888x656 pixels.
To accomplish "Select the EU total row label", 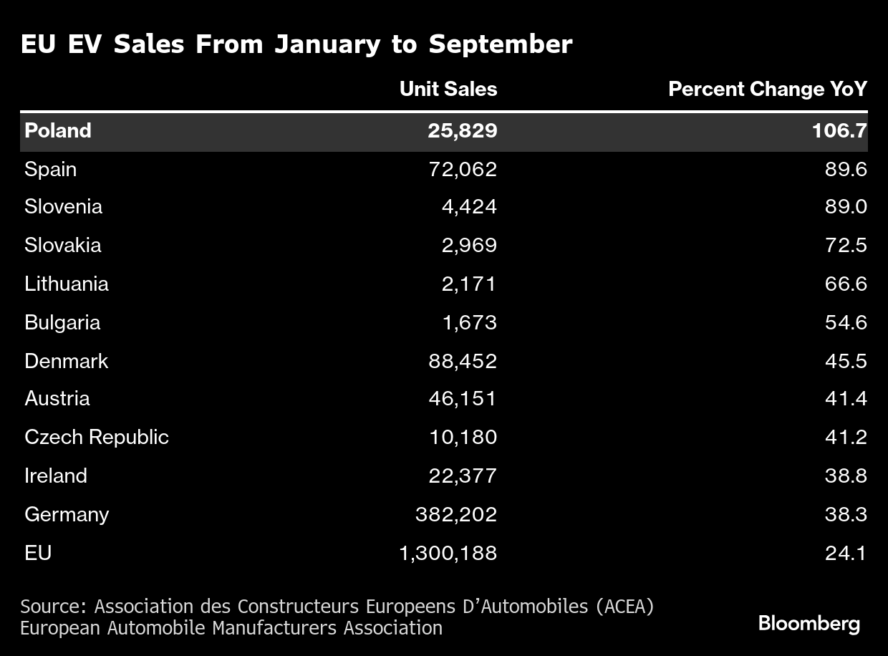I will pos(38,553).
